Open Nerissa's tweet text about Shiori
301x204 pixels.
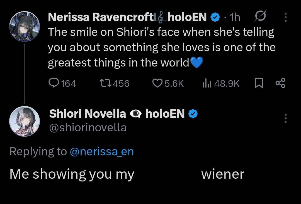tap(161, 47)
